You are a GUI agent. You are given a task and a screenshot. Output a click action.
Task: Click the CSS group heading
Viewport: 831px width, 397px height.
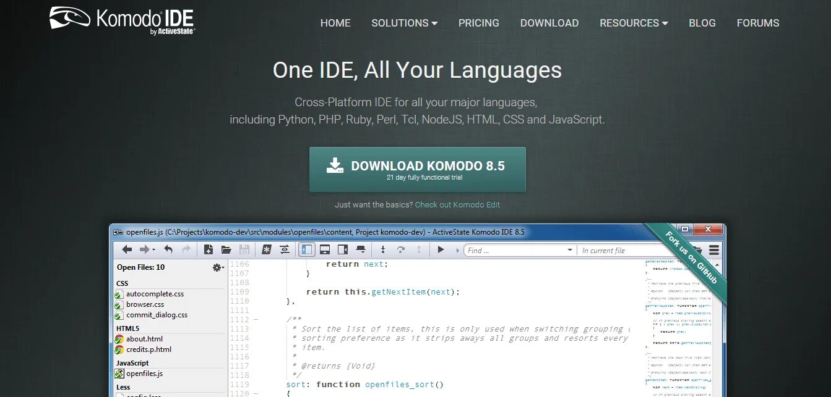click(123, 283)
